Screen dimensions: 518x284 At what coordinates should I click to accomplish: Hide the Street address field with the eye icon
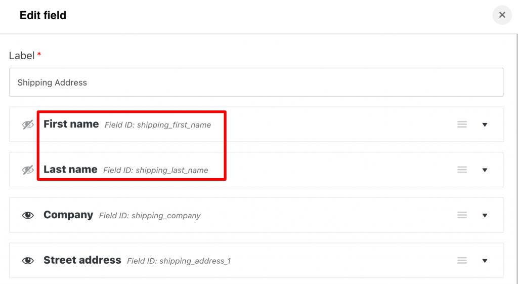[28, 261]
